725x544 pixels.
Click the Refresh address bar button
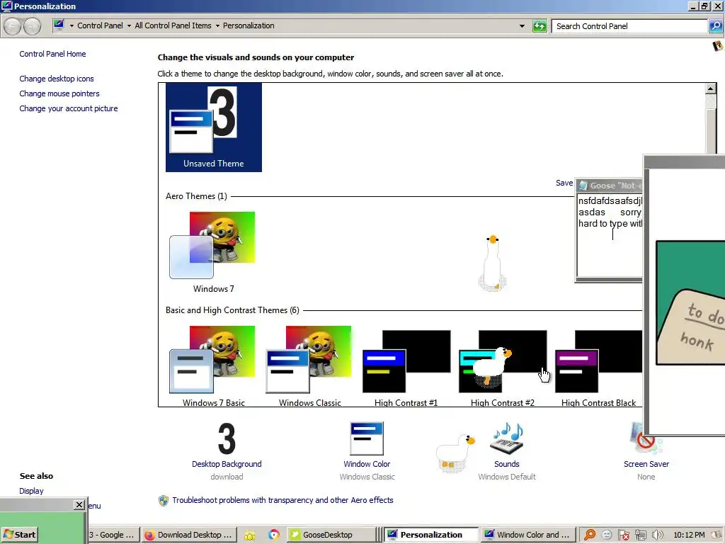click(x=540, y=26)
